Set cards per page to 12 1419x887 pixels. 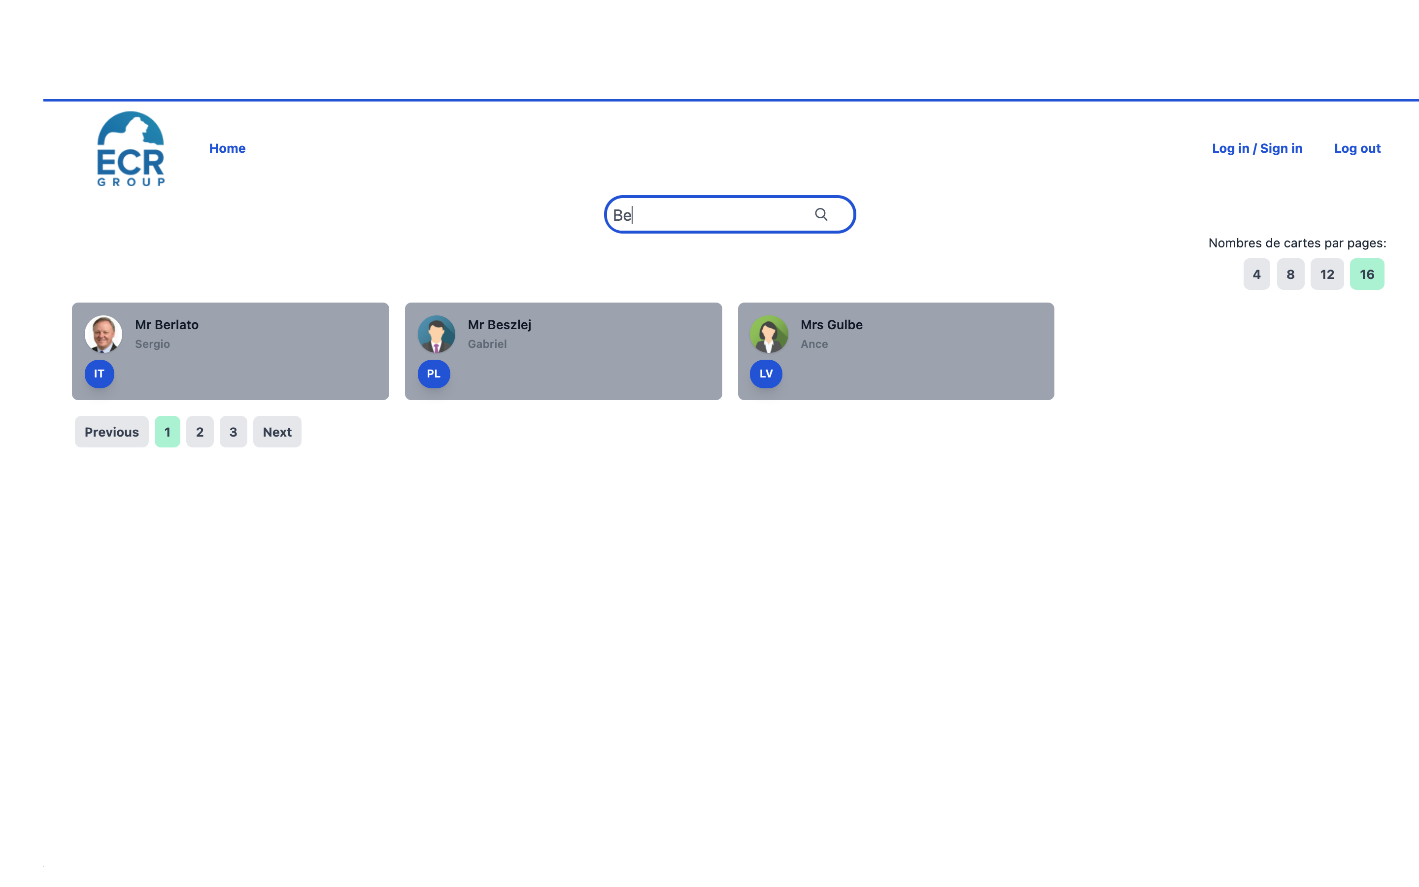(x=1326, y=274)
